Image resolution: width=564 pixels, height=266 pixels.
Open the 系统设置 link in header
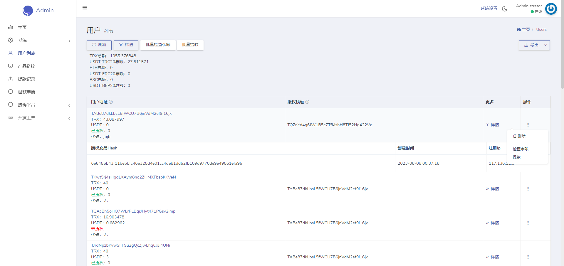coord(489,9)
